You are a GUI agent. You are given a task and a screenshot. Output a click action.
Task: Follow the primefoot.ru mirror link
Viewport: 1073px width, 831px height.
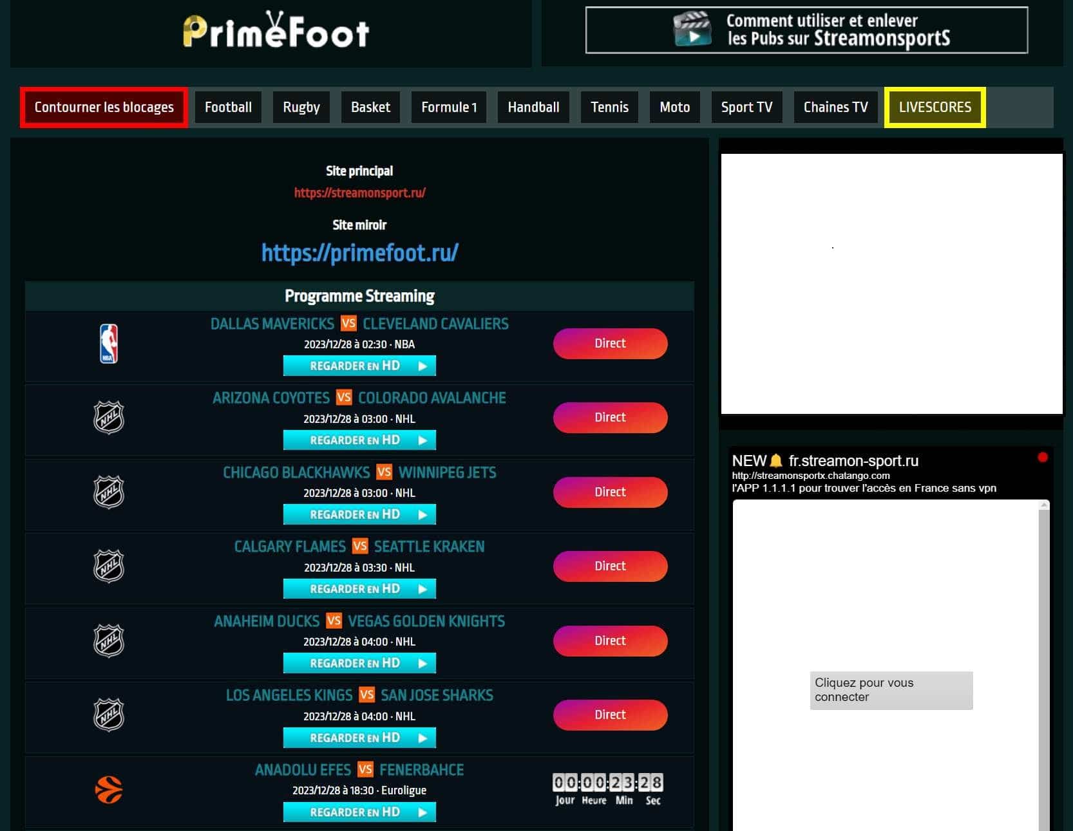359,252
